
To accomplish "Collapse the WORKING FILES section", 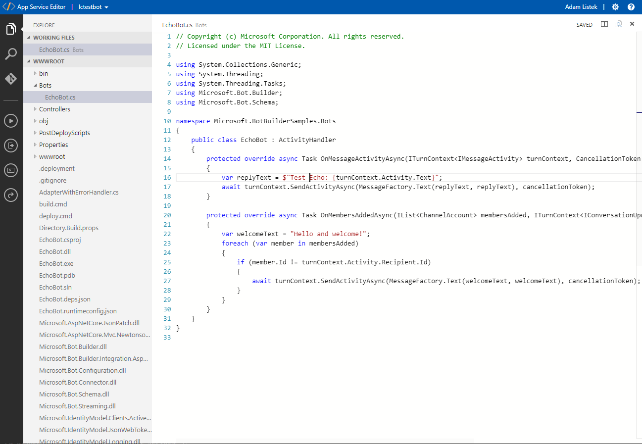I will pos(53,38).
